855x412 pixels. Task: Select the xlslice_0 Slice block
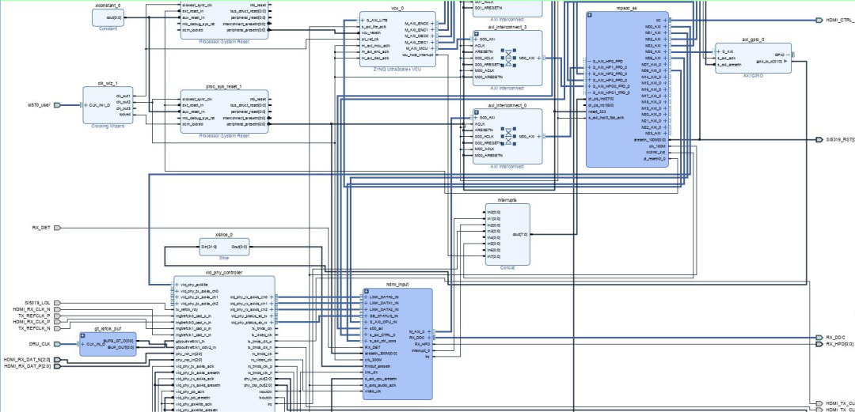(x=224, y=247)
